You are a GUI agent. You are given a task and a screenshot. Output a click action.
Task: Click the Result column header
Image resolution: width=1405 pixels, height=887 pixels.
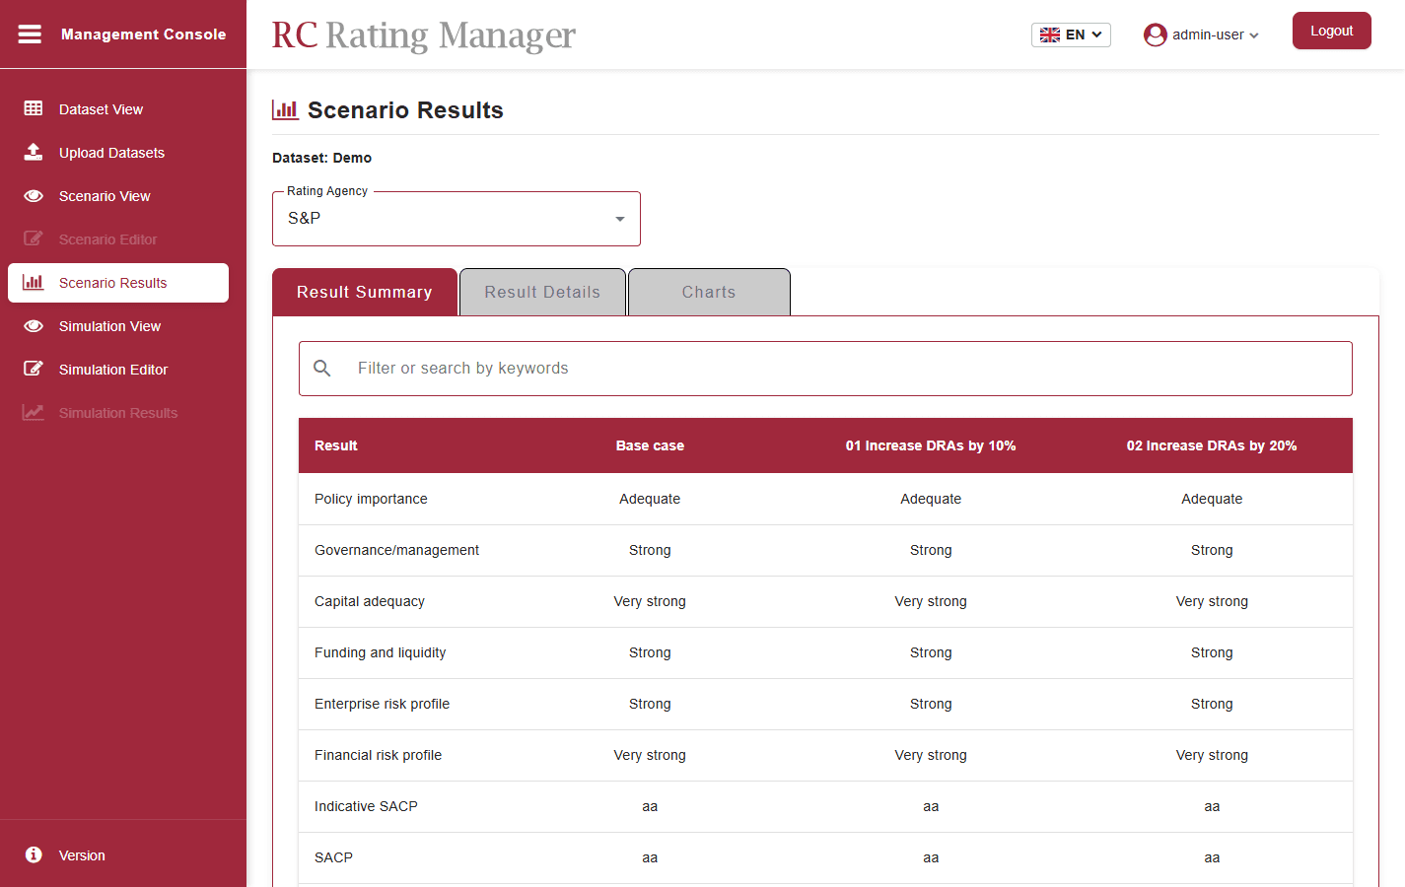click(x=336, y=445)
